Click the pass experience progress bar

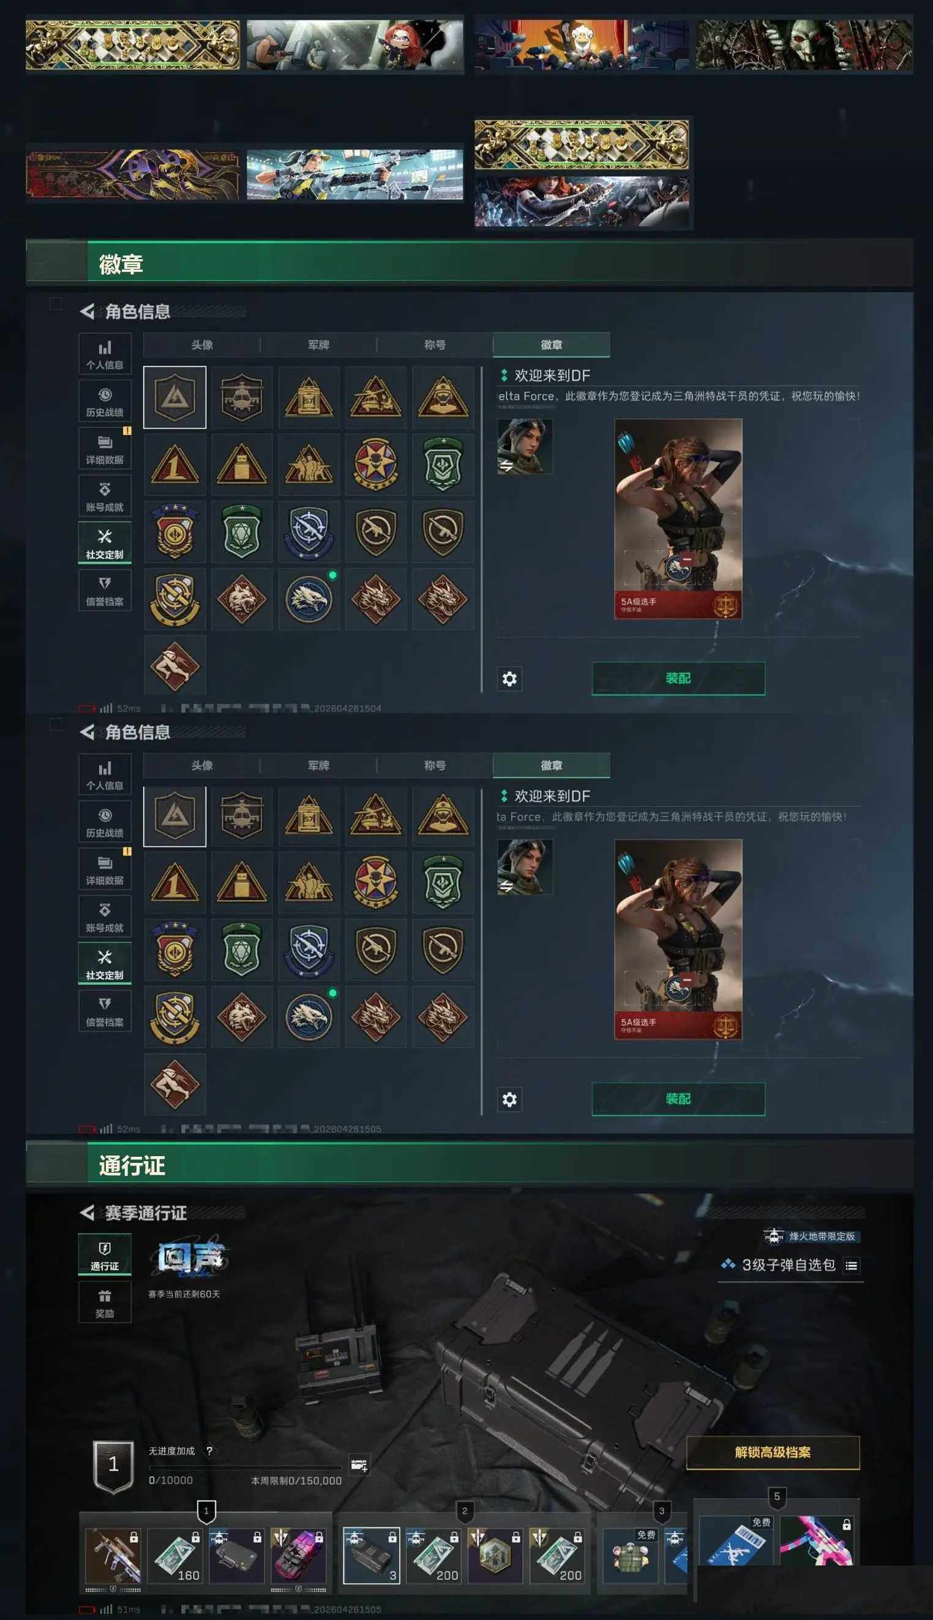pos(245,1467)
